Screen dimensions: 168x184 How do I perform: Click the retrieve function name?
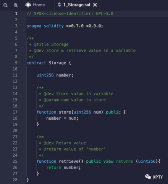click(69, 161)
